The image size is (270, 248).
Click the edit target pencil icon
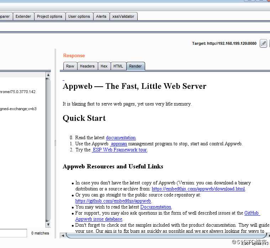tap(263, 43)
